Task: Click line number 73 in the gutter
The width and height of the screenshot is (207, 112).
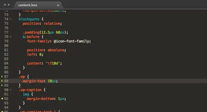Action: coord(6,15)
